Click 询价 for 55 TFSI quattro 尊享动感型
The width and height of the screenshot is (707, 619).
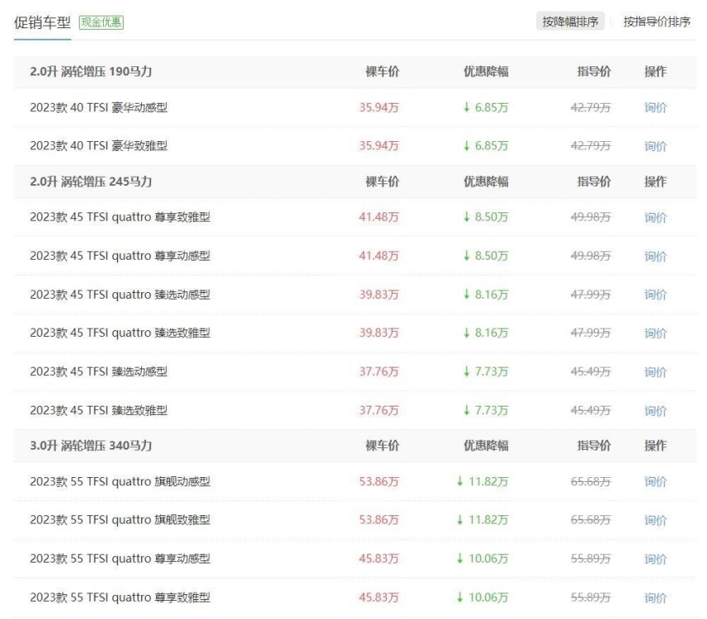(x=656, y=559)
